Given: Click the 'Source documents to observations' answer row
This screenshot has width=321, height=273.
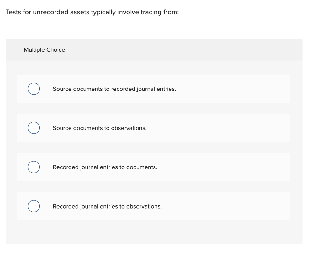Looking at the screenshot, I should point(99,128).
